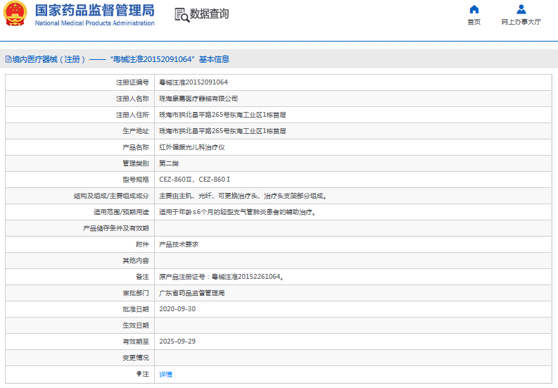Image resolution: width=558 pixels, height=388 pixels.
Task: Select product name 红外偏振光儿科治疗仪
Action: tap(192, 147)
